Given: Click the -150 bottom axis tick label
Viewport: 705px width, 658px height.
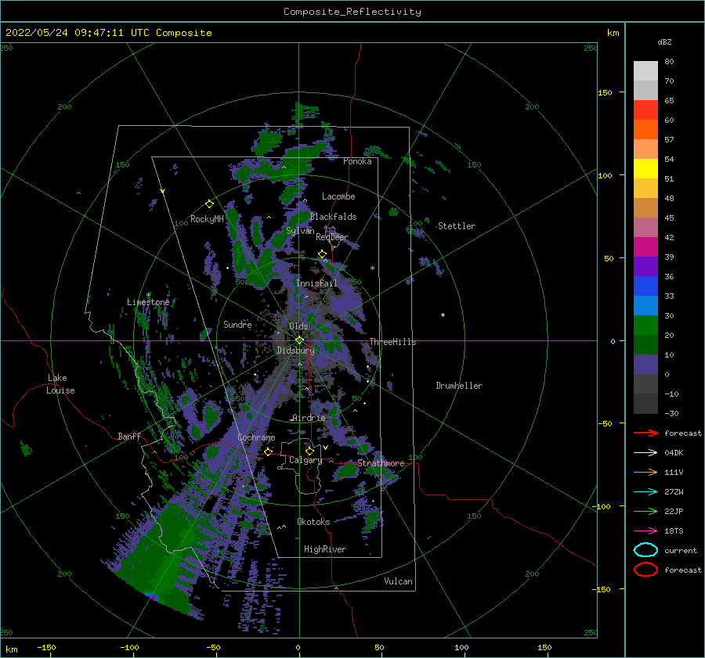Looking at the screenshot, I should click(46, 647).
